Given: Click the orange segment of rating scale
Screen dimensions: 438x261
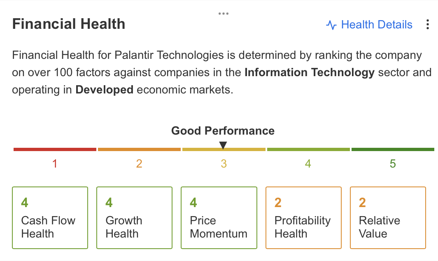Looking at the screenshot, I should (139, 149).
